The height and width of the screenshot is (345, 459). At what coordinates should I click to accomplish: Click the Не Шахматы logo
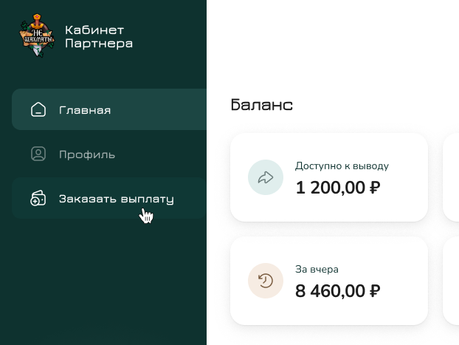point(37,36)
